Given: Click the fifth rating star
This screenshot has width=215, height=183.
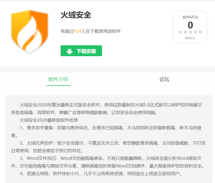Looking at the screenshot, I should [200, 32].
